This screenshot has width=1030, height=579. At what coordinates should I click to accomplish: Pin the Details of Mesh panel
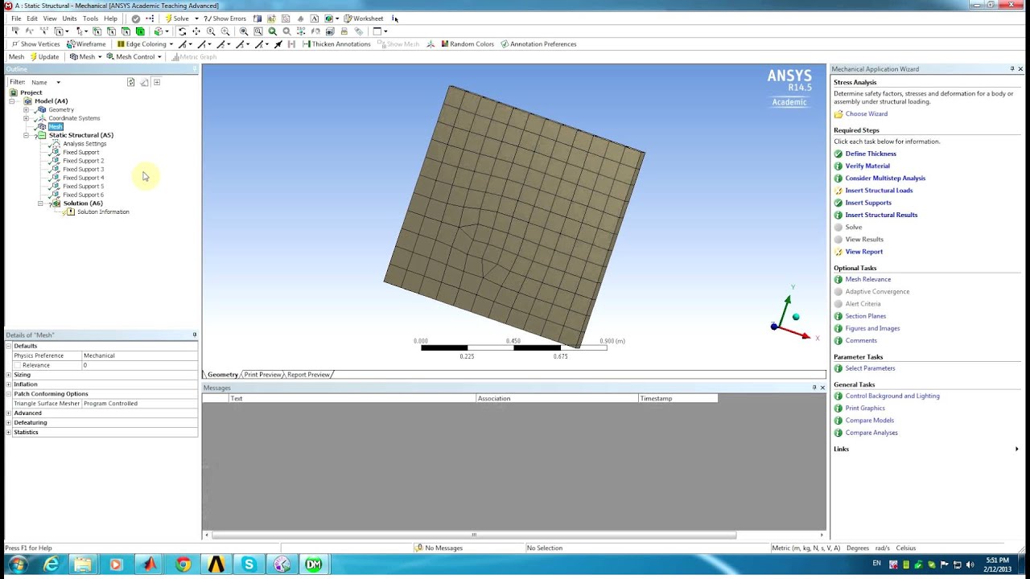pos(194,335)
